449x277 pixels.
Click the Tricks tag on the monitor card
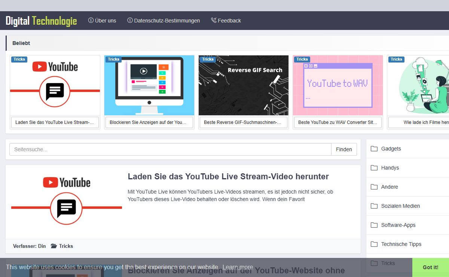[x=113, y=59]
